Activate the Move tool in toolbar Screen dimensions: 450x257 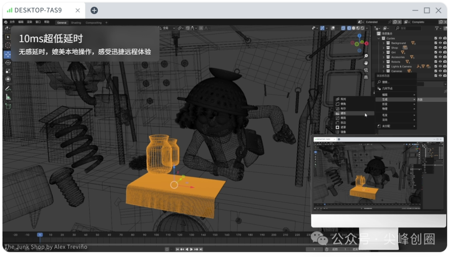[8, 54]
